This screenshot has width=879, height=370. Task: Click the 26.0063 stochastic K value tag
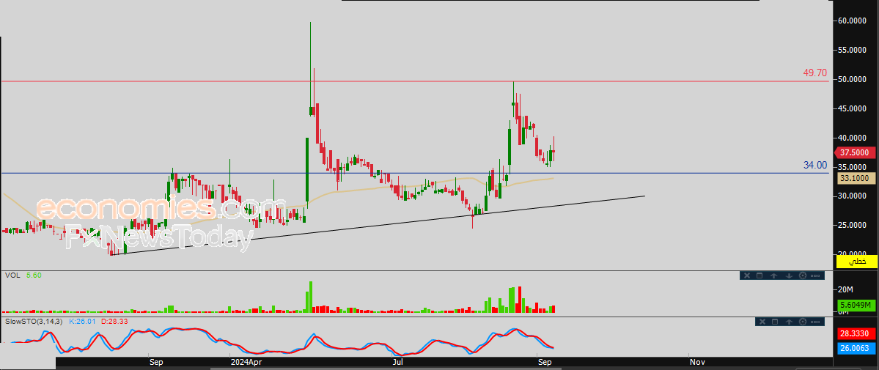pyautogui.click(x=856, y=348)
